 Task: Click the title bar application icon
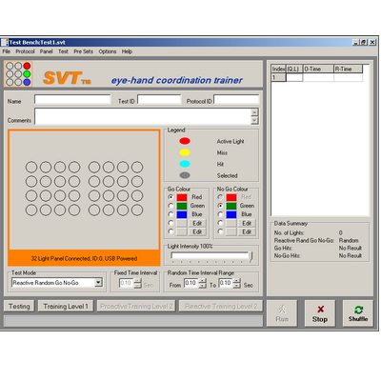pyautogui.click(x=5, y=42)
